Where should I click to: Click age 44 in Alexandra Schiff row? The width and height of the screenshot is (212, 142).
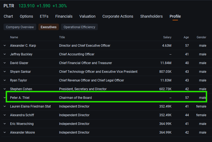pos(187,115)
